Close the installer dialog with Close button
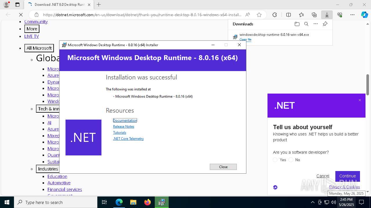Screen dimensions: 371x208 click(223, 167)
